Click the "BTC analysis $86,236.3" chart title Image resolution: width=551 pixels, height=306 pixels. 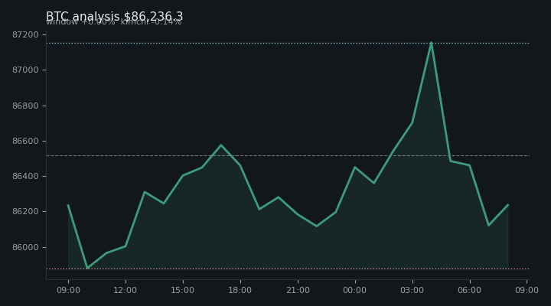[x=114, y=16]
